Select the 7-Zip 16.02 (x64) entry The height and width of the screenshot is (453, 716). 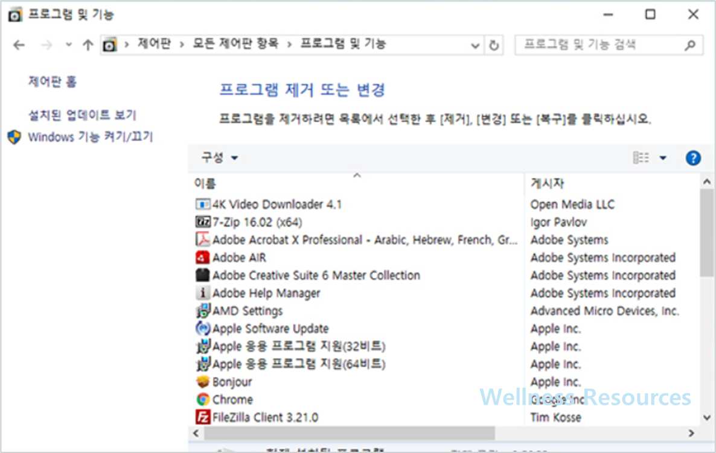tap(257, 222)
